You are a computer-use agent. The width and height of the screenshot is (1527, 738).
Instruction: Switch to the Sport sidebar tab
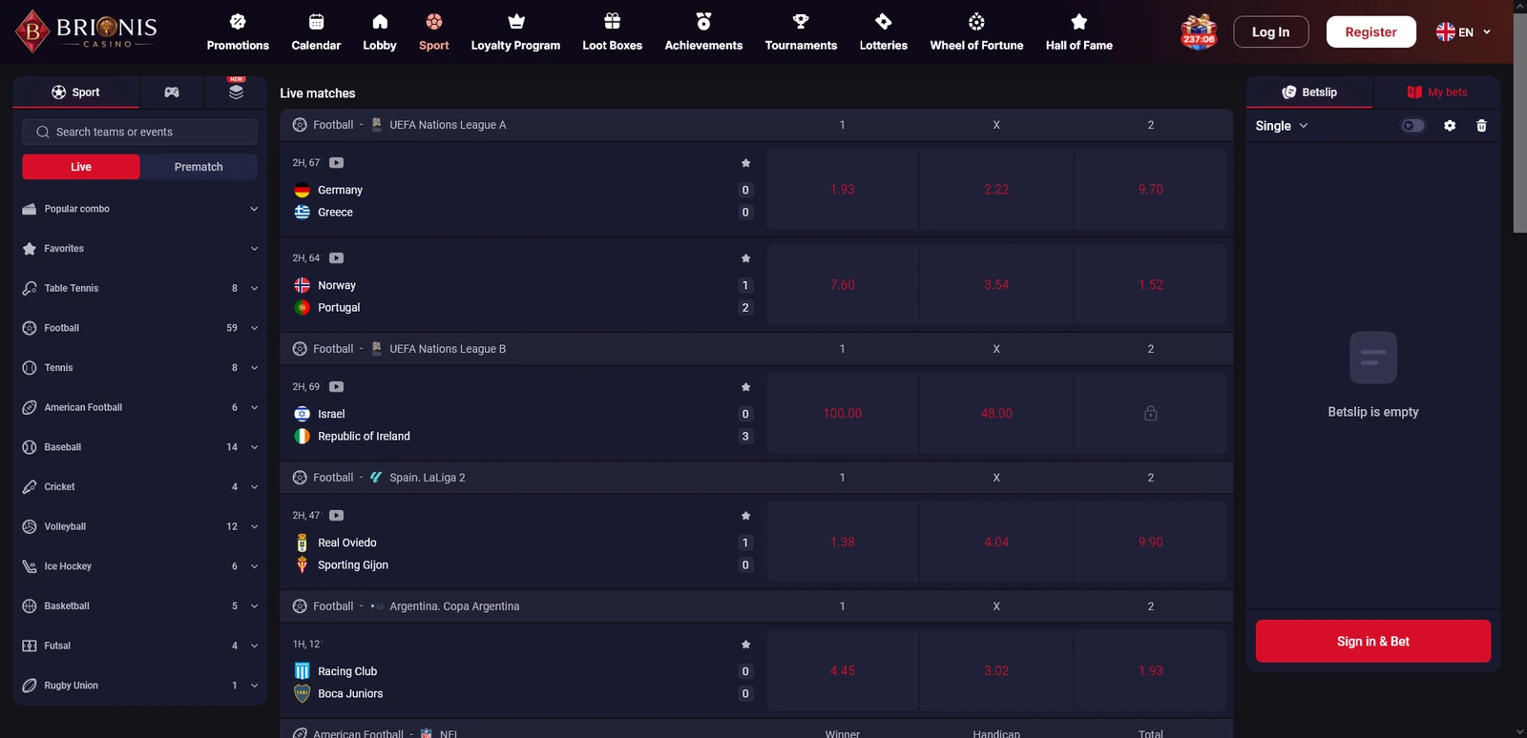pos(75,92)
